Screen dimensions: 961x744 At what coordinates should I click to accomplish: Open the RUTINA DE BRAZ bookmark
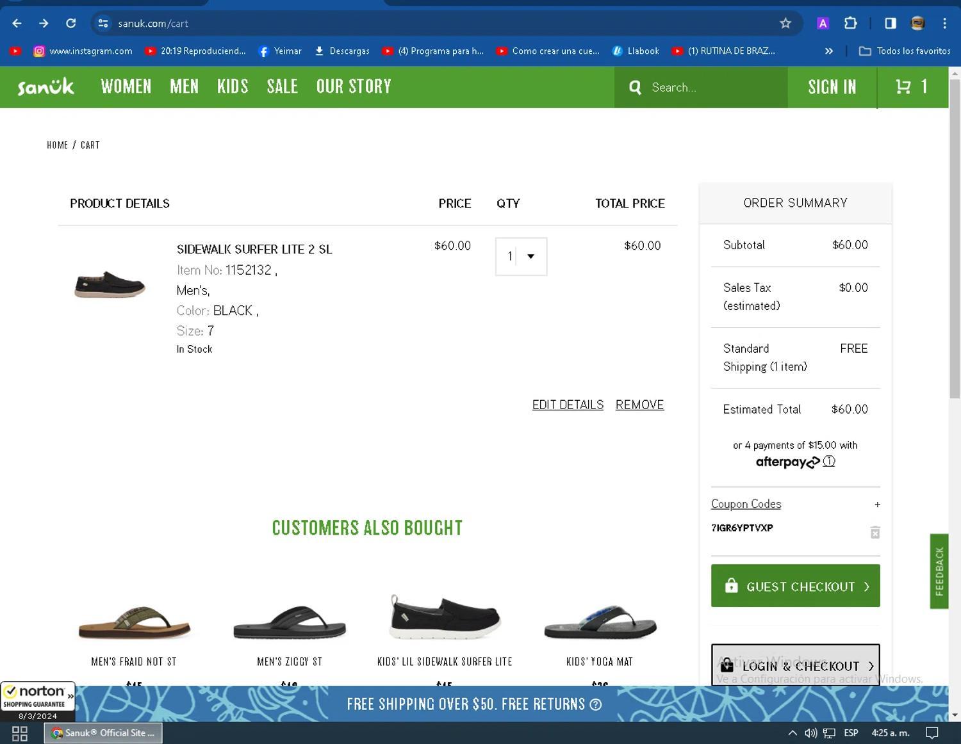(724, 51)
